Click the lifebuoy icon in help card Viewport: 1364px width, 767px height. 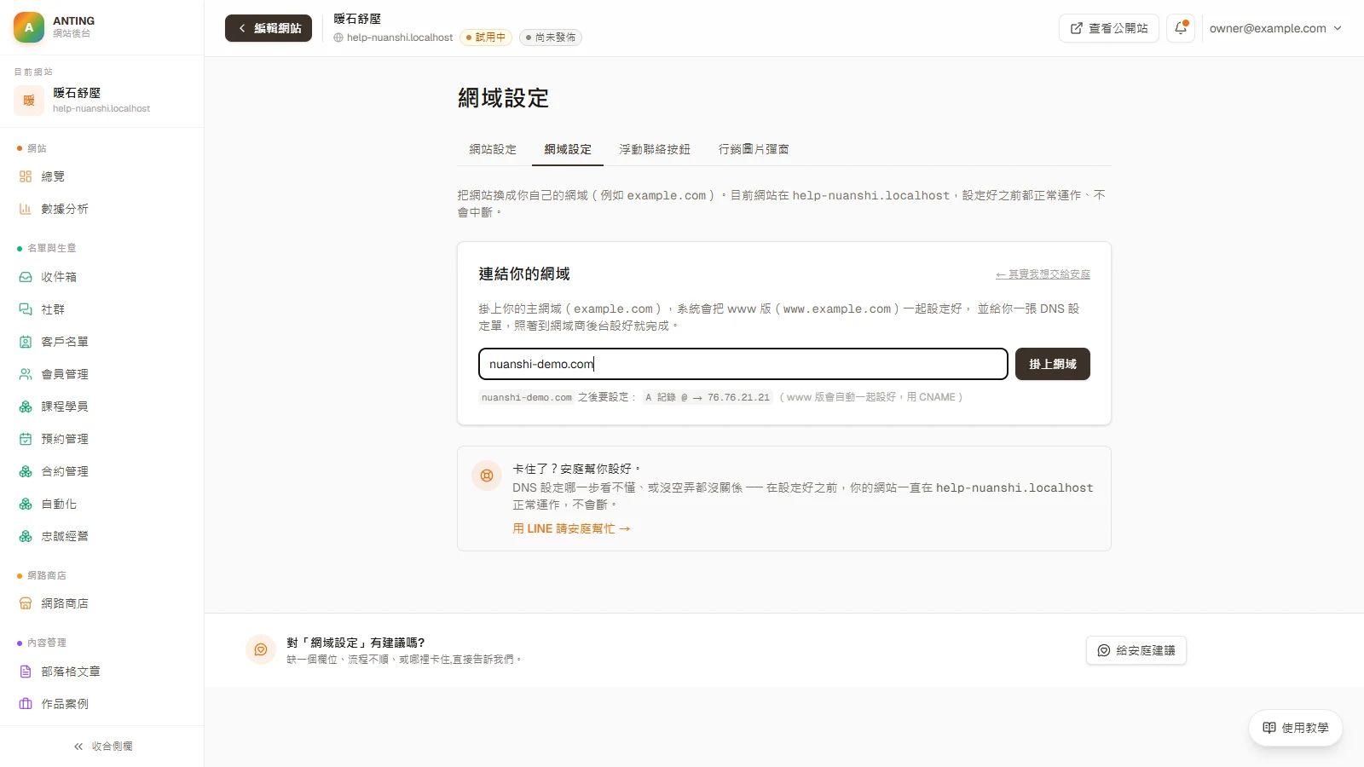coord(487,476)
